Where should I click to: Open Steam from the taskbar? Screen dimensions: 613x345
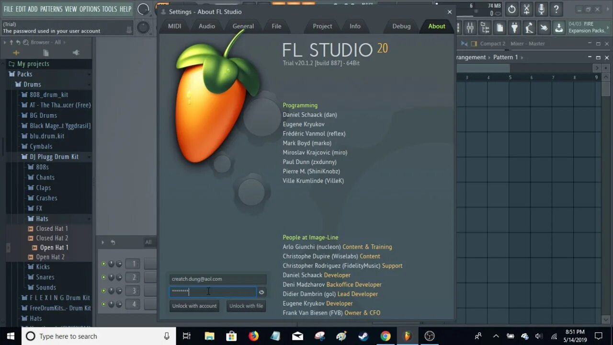[x=363, y=336]
